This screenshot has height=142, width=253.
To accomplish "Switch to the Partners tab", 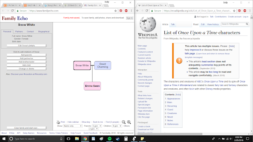I will pyautogui.click(x=19, y=32).
